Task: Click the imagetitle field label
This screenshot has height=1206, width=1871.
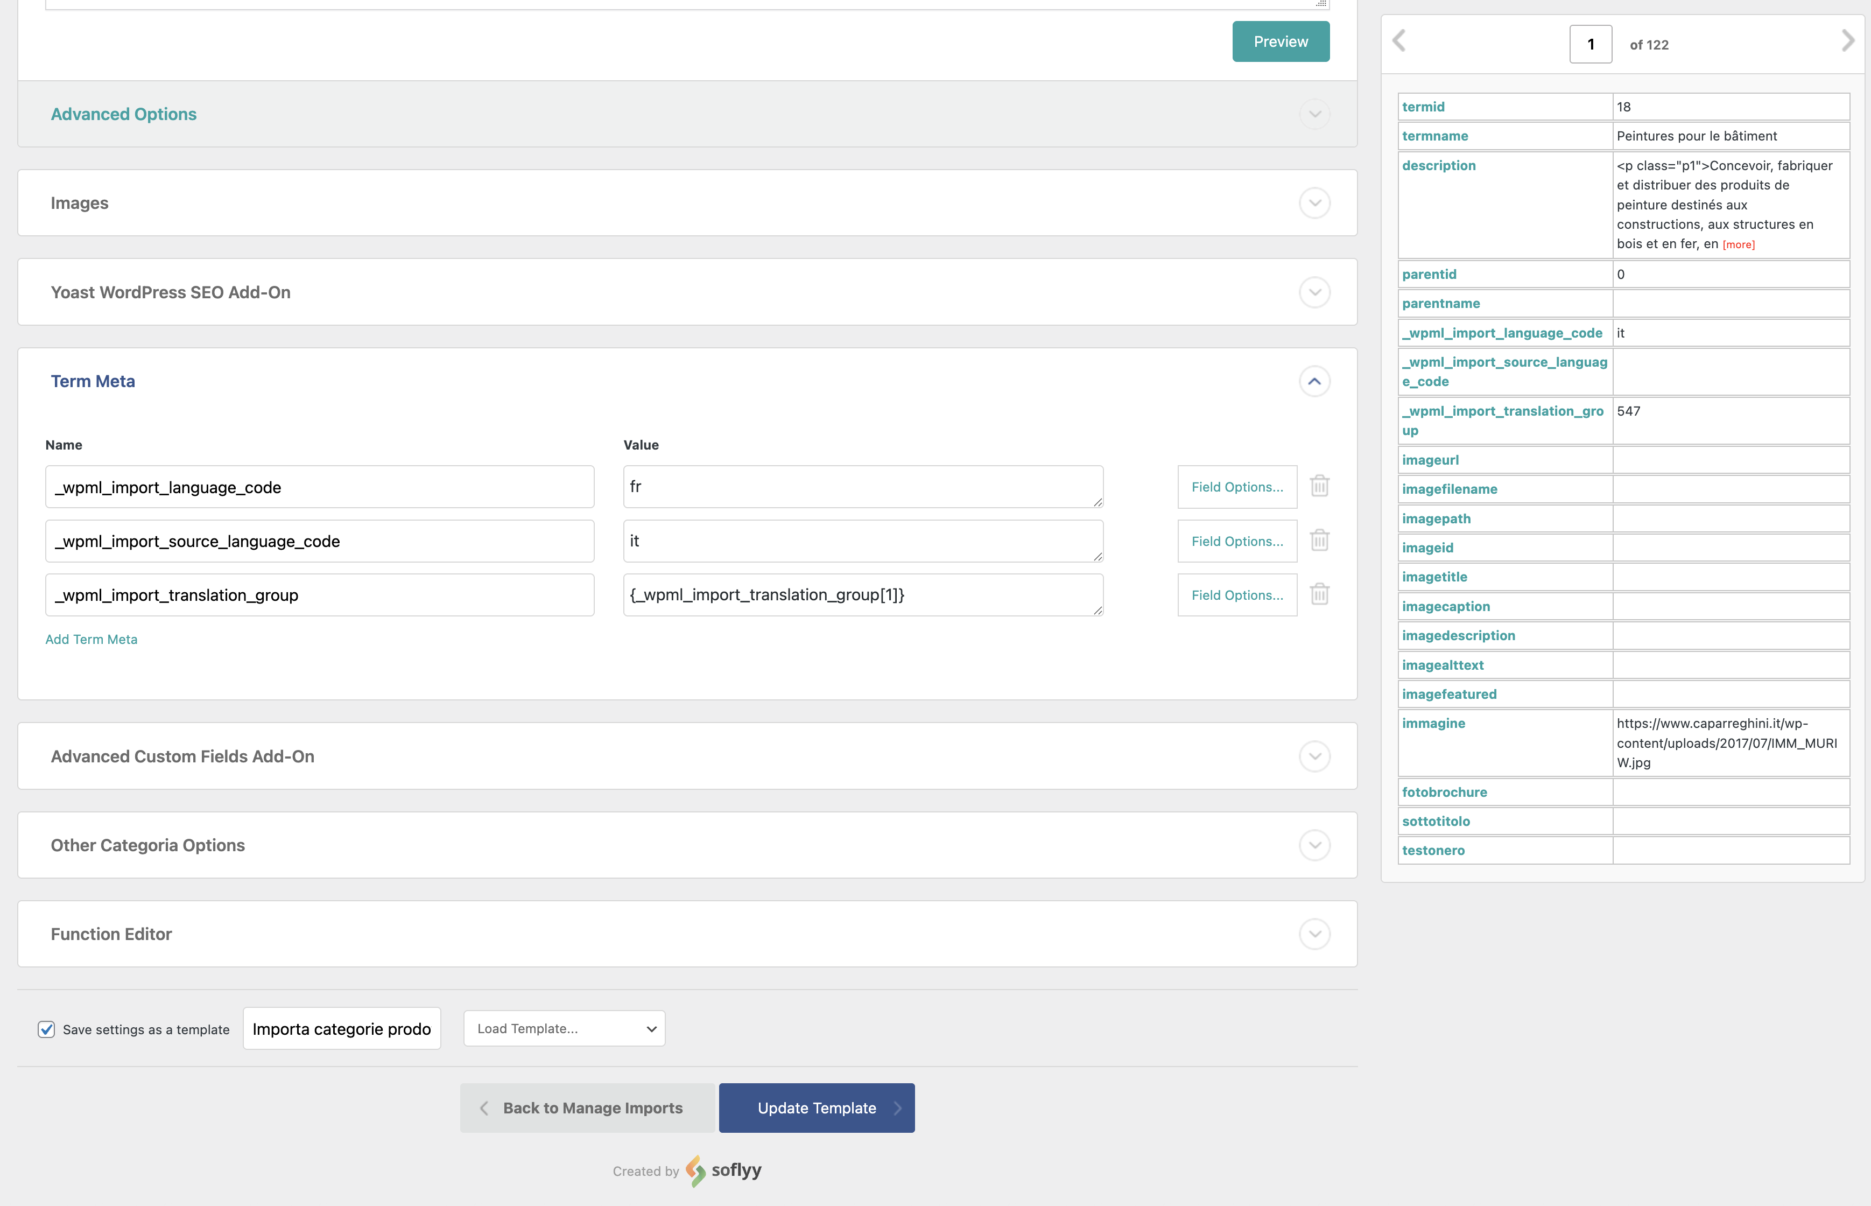Action: click(1434, 577)
